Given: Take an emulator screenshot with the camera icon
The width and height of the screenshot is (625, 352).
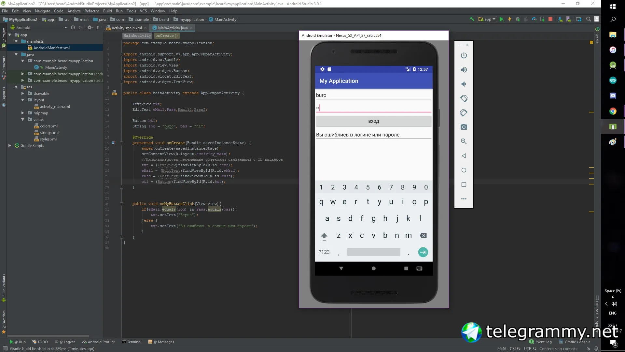Looking at the screenshot, I should pos(464,127).
